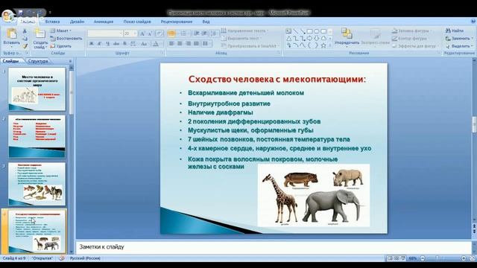Click the zoom in plus button
The image size is (477, 268).
[x=464, y=258]
